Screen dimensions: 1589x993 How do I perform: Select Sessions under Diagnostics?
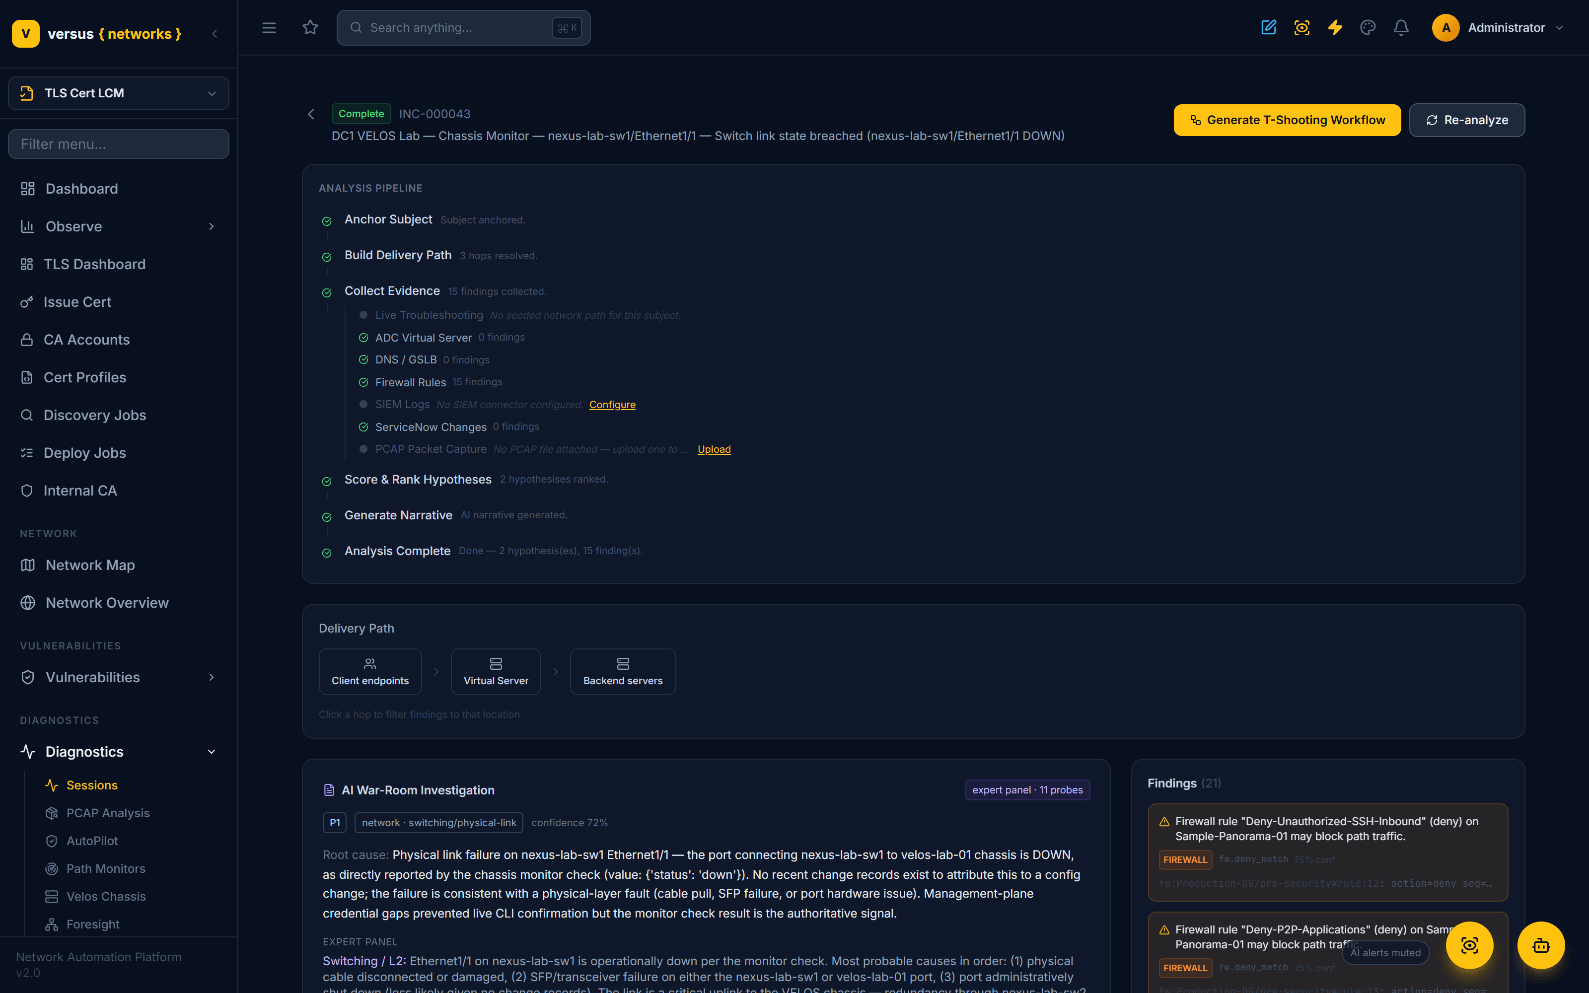91,785
